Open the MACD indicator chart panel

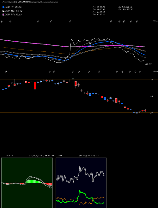tap(27, 183)
